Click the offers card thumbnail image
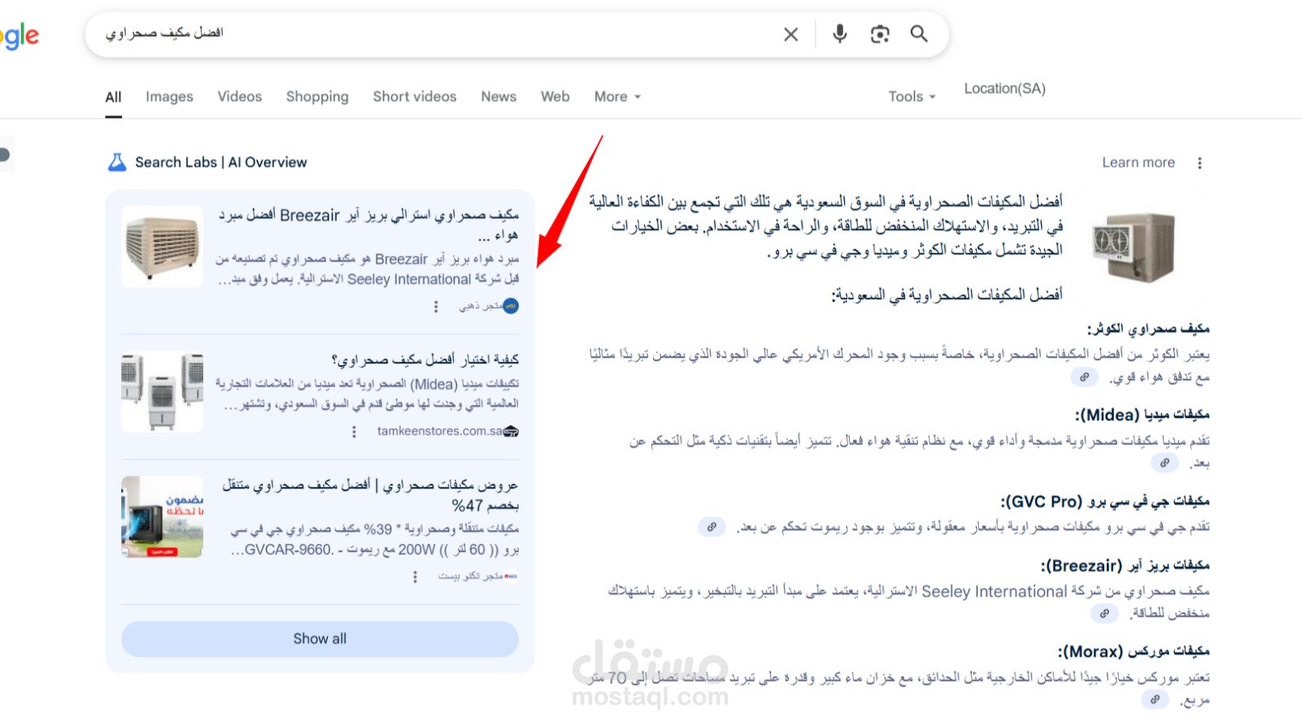This screenshot has width=1301, height=725. (x=163, y=517)
